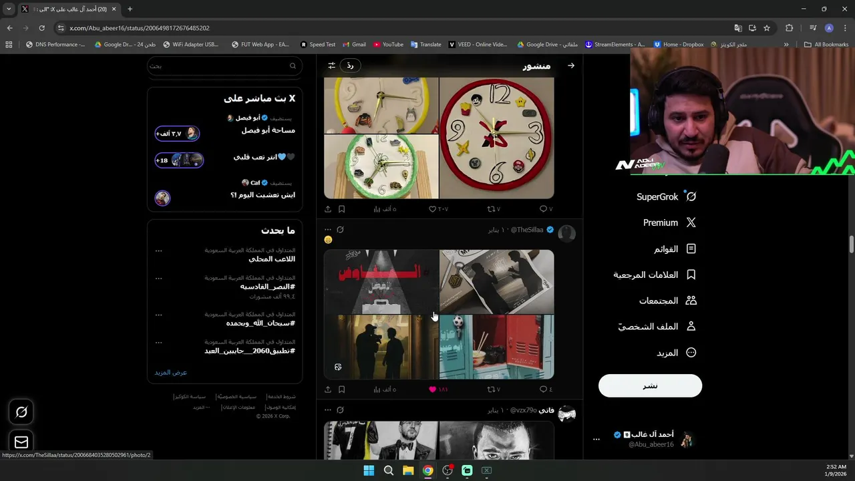Viewport: 855px width, 481px height.
Task: Reload the page in Chrome
Action: (41, 28)
